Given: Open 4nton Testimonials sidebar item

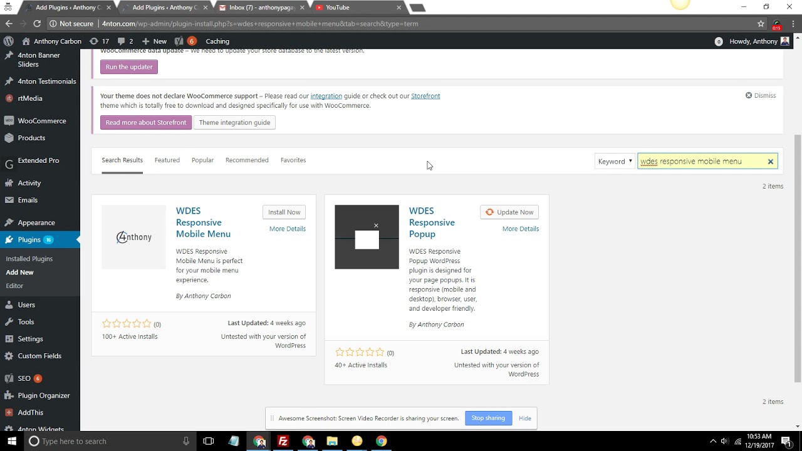Looking at the screenshot, I should (40, 81).
